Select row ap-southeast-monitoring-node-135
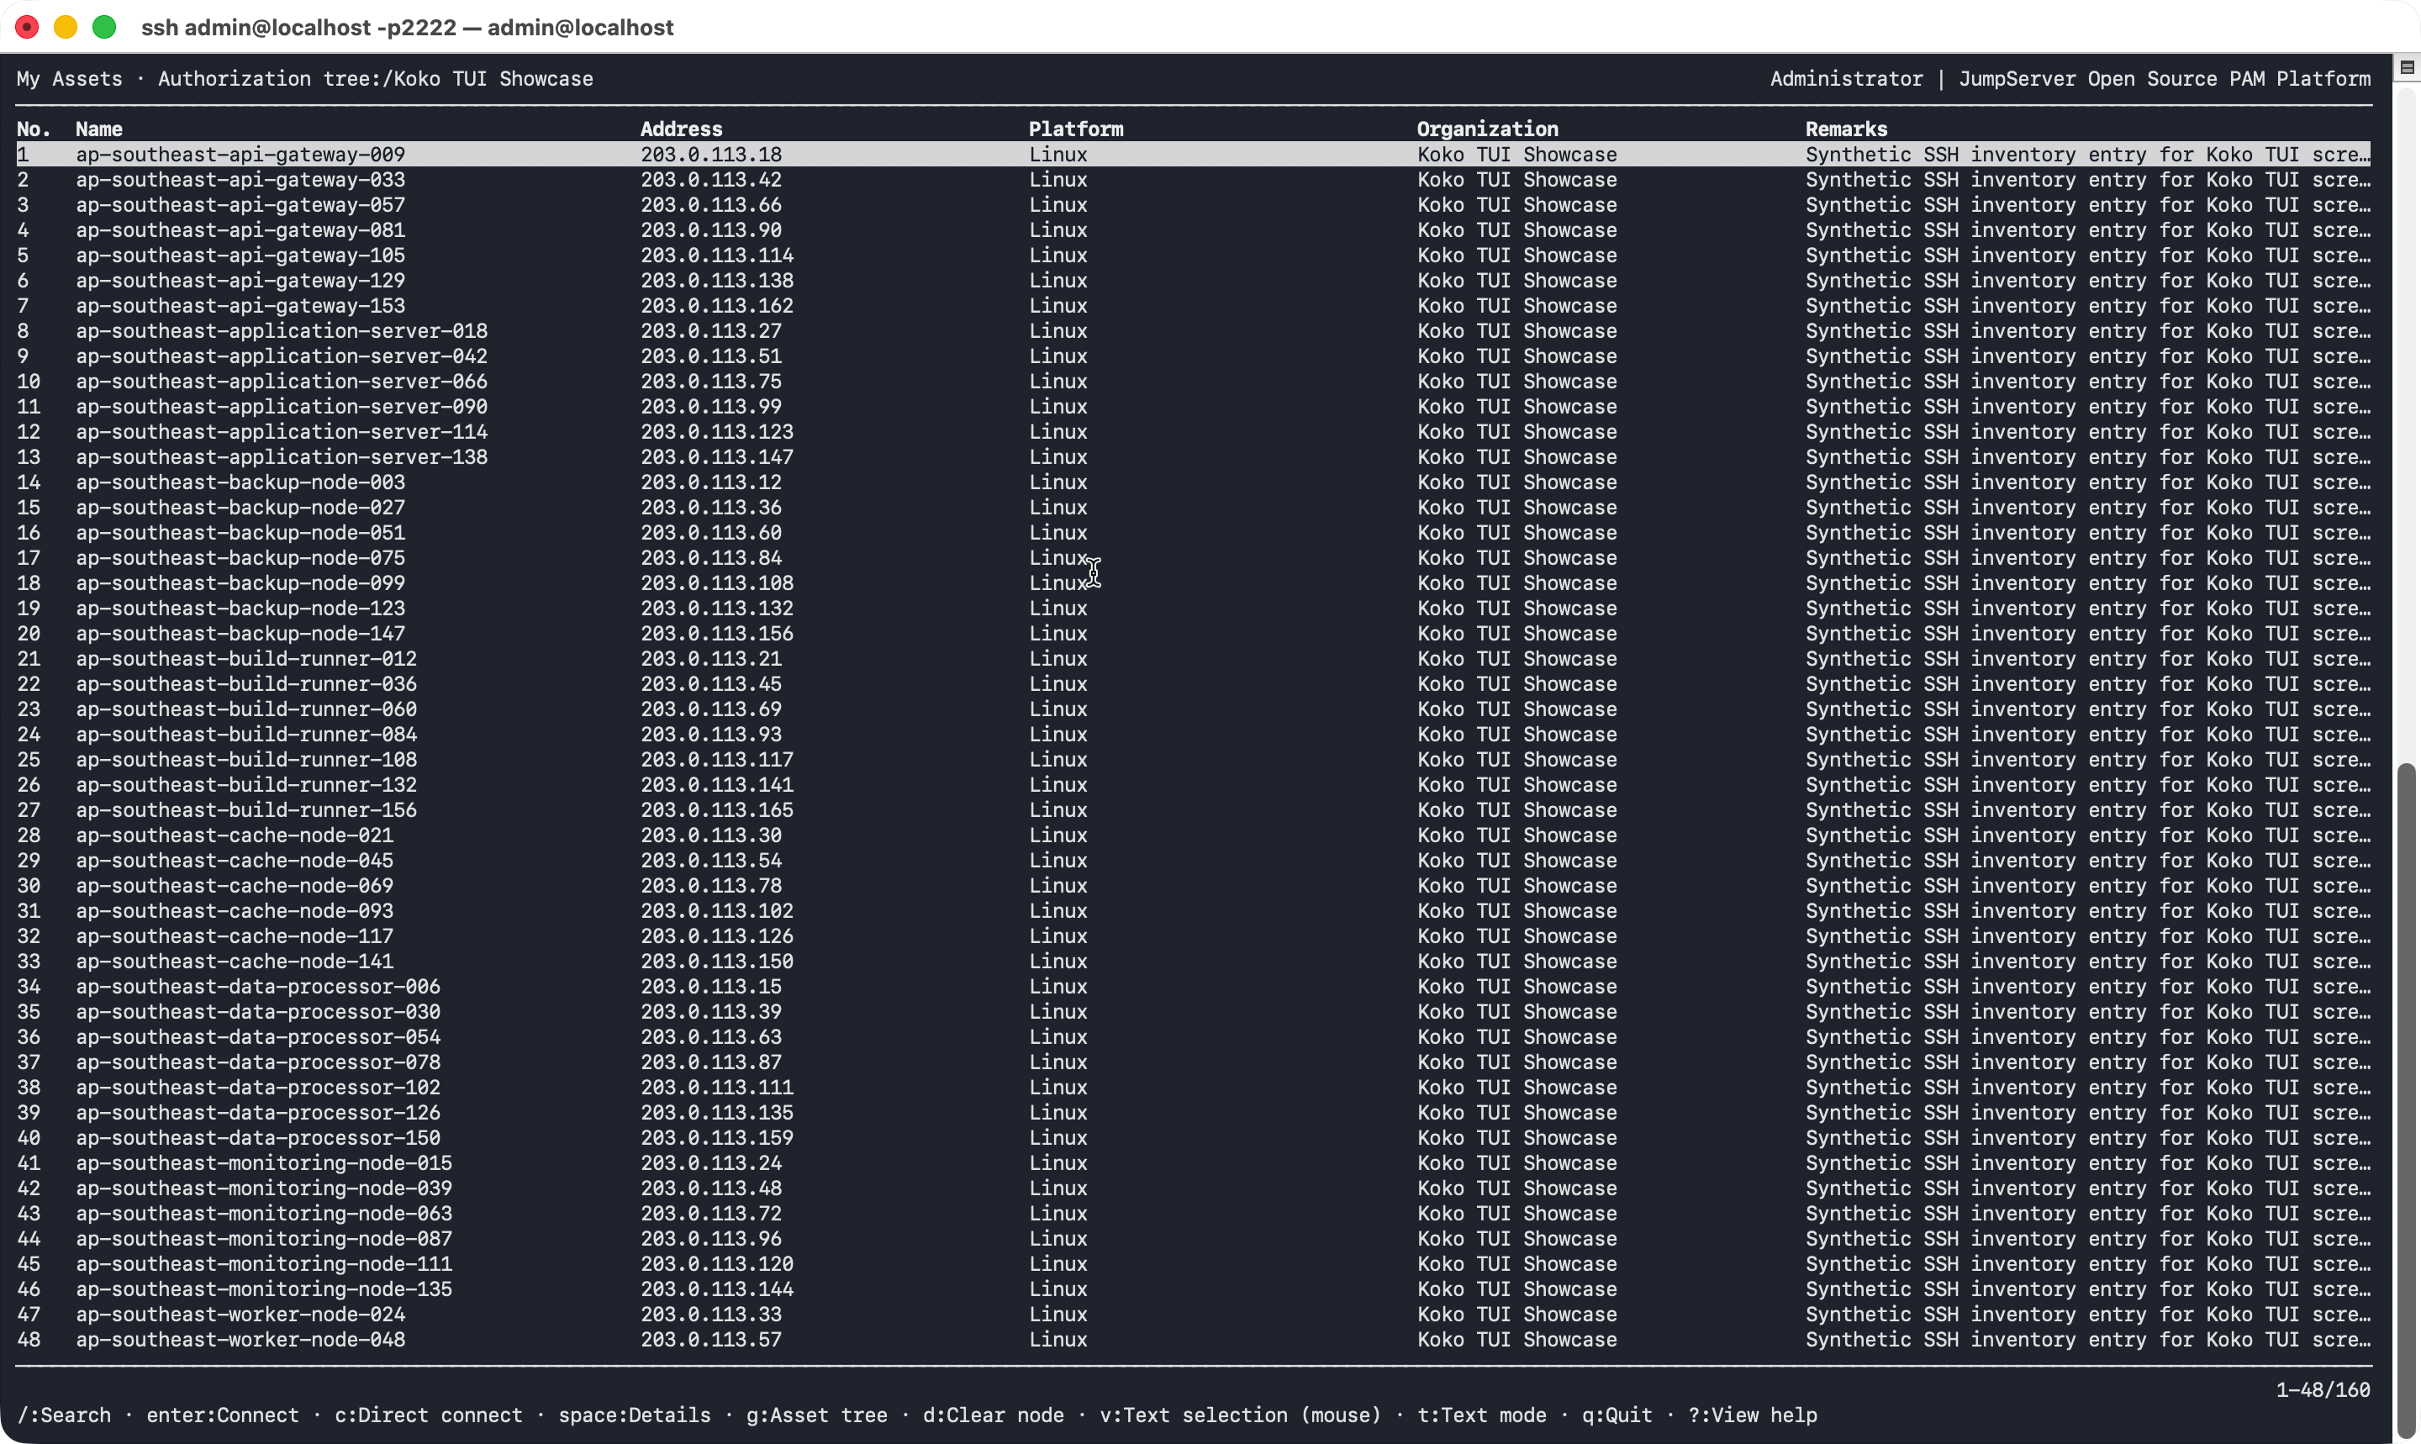The height and width of the screenshot is (1444, 2421). coord(1193,1289)
